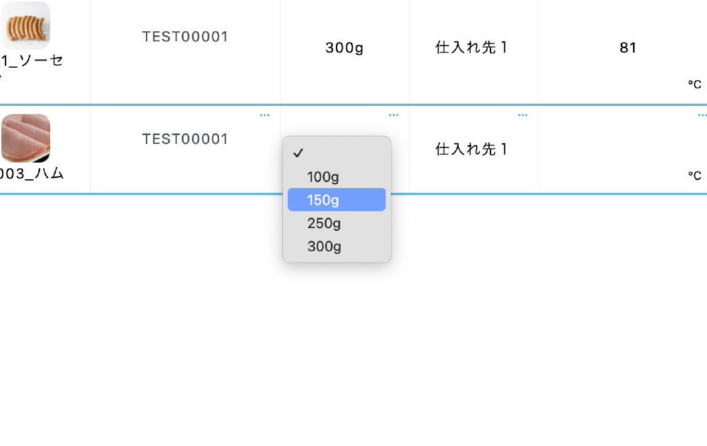Choose 150g from the dropdown list
The height and width of the screenshot is (446, 707).
pos(323,200)
